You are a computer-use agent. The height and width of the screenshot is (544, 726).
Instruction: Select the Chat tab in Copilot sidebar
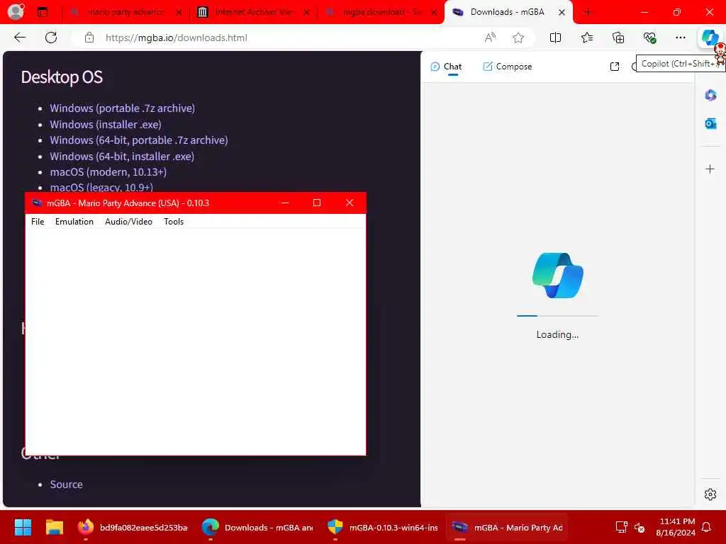[x=447, y=67]
